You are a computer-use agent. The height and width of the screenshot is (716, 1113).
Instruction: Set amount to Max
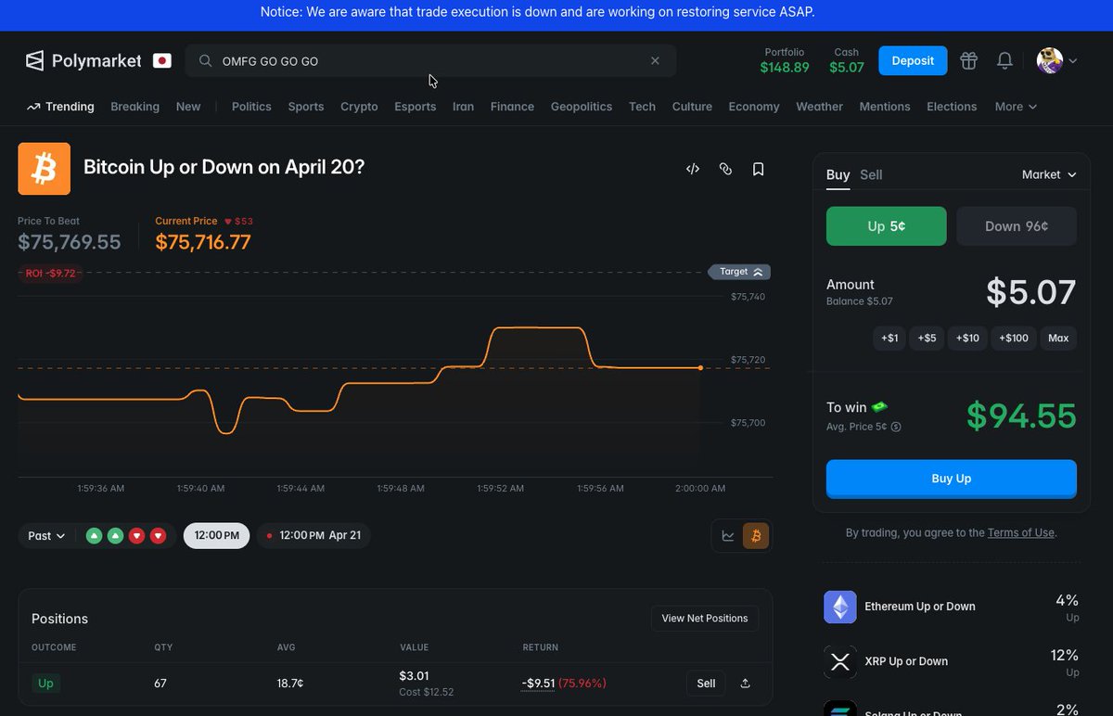tap(1058, 339)
